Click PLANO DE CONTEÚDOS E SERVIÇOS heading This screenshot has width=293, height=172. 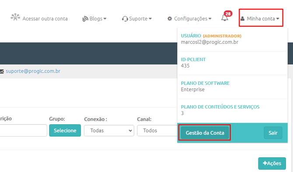(220, 107)
